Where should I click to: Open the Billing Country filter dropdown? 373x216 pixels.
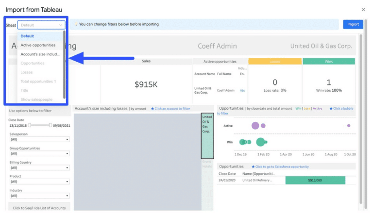click(x=39, y=168)
